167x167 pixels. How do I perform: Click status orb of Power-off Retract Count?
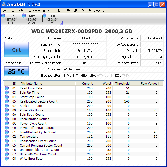tap(7, 128)
